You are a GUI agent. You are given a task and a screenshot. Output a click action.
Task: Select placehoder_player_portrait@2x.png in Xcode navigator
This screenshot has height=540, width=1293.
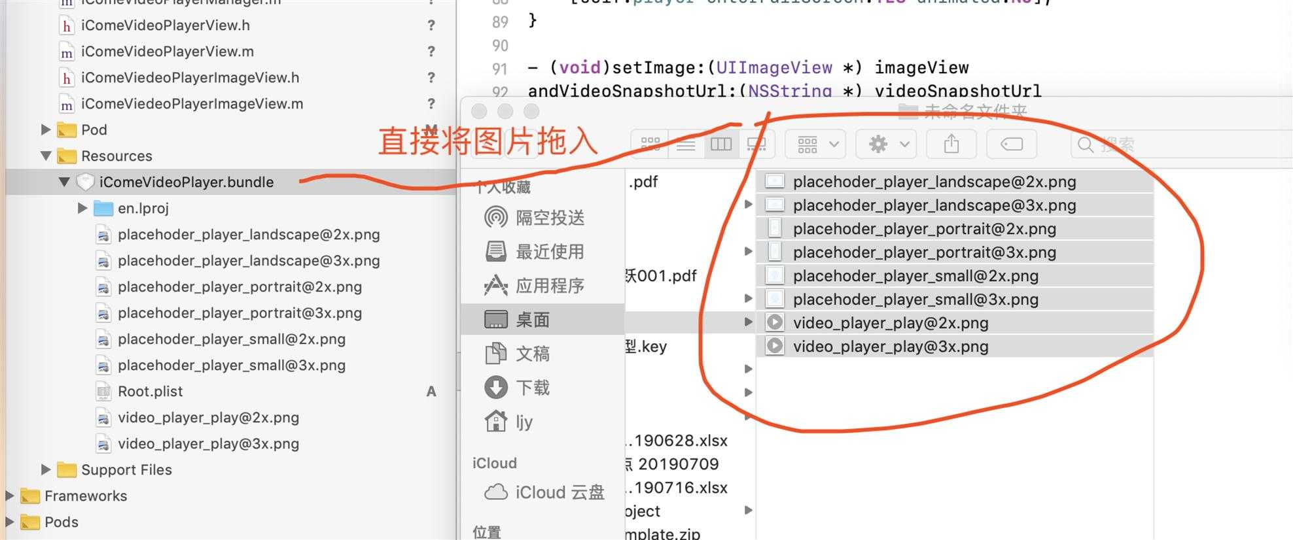point(239,287)
